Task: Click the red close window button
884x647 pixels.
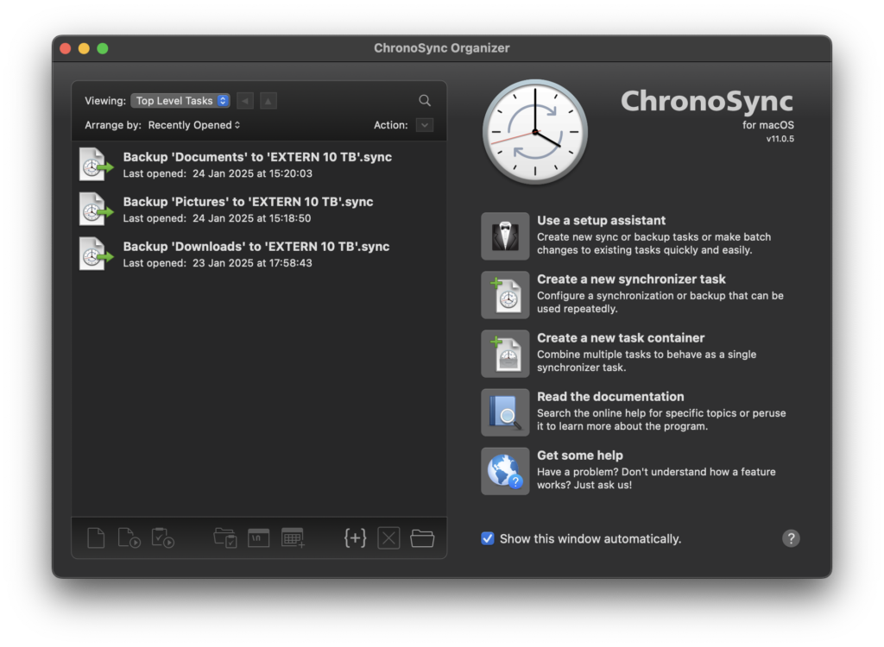Action: [x=66, y=48]
